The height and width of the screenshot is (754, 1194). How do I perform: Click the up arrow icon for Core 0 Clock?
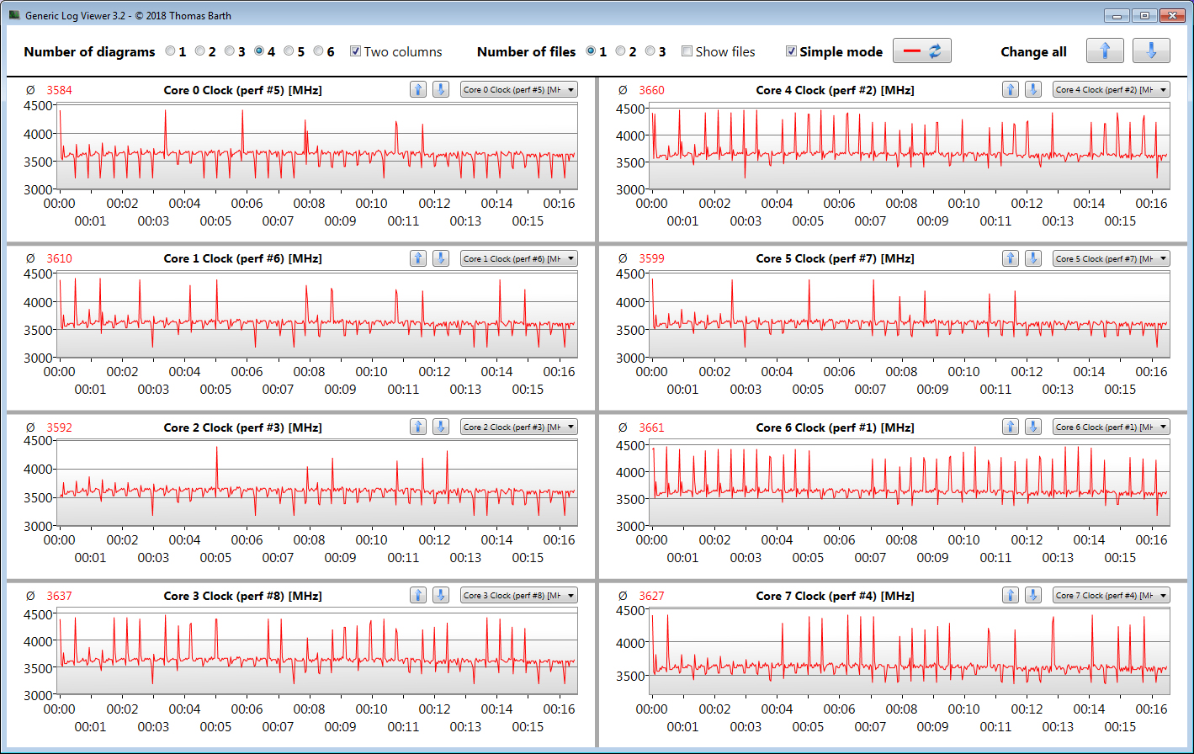pos(418,90)
